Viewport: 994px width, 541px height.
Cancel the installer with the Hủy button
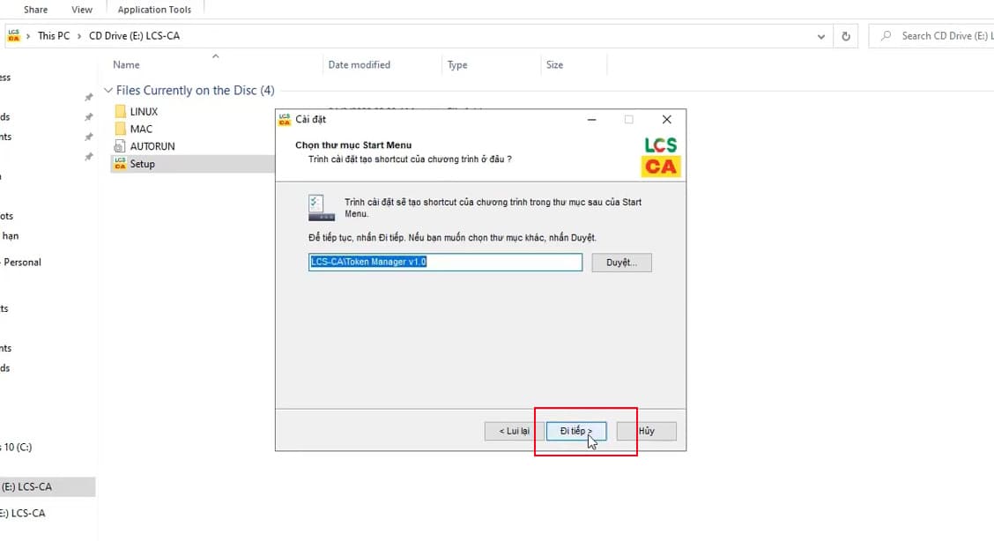646,431
